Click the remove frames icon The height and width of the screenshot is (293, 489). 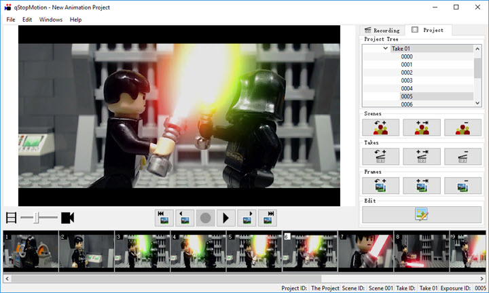point(463,186)
